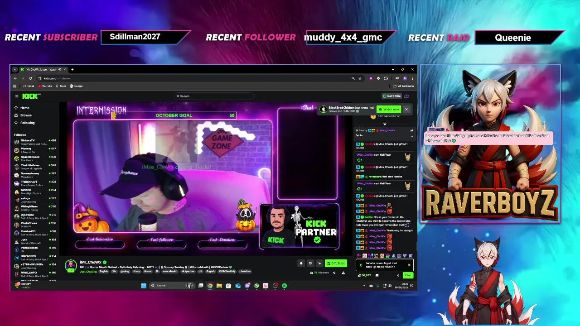Unpin the pinned chat message
Viewport: 580px width, 326px height.
click(411, 130)
